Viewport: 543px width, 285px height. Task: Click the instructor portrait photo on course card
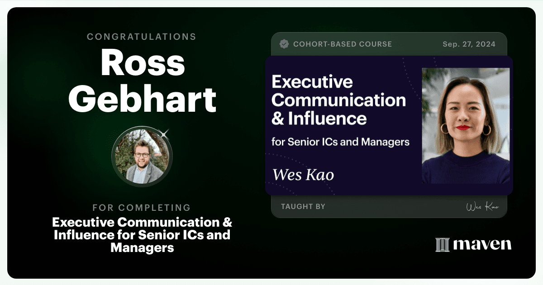pos(466,126)
